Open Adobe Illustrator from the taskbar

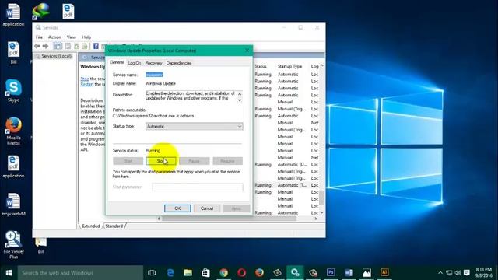[x=384, y=273]
